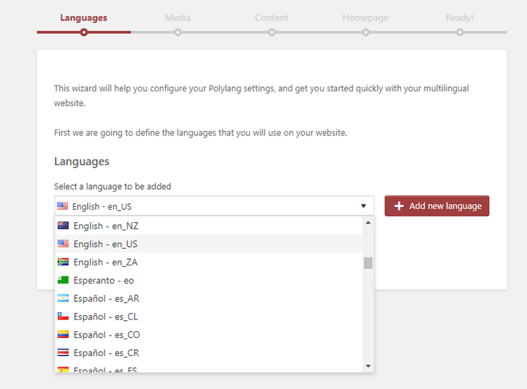Collapse the language select dropdown arrow

tap(363, 206)
